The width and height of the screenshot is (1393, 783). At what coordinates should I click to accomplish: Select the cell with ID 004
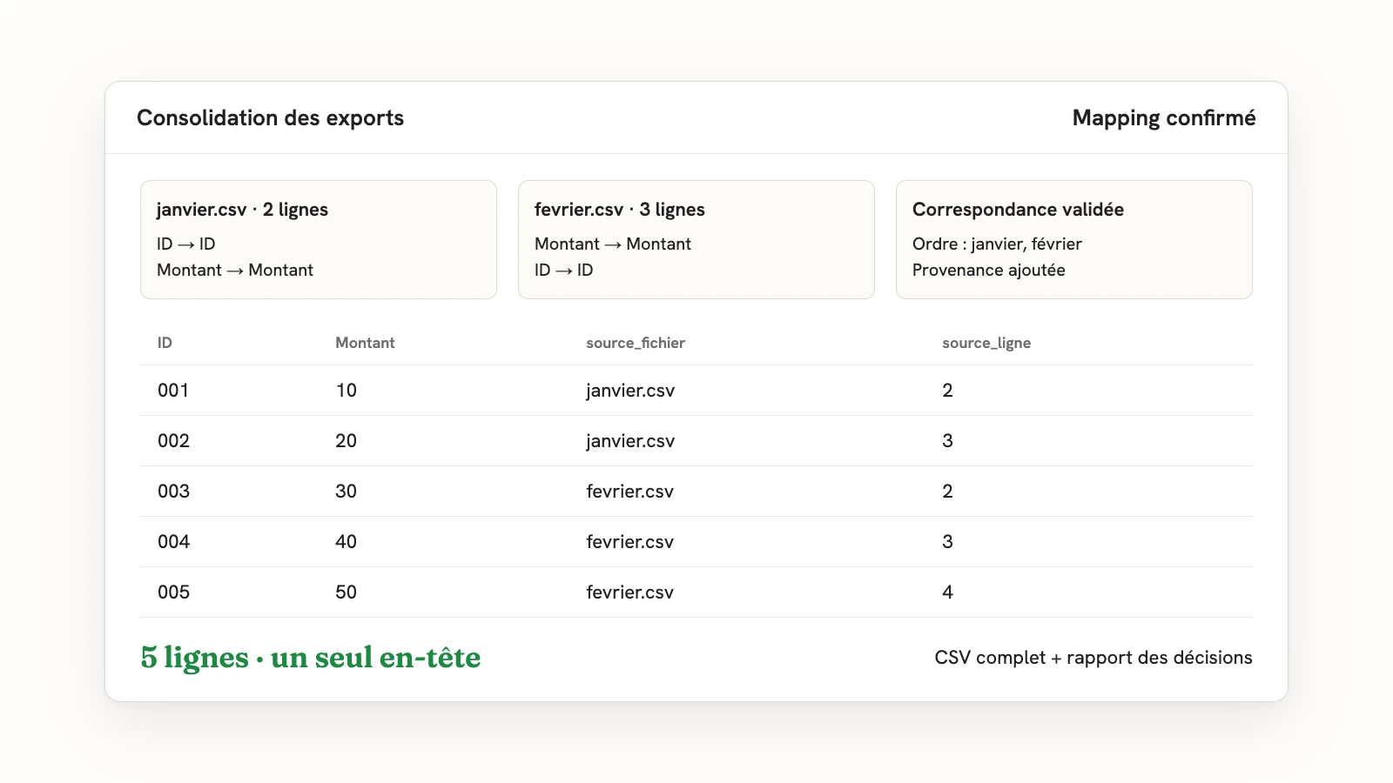173,542
